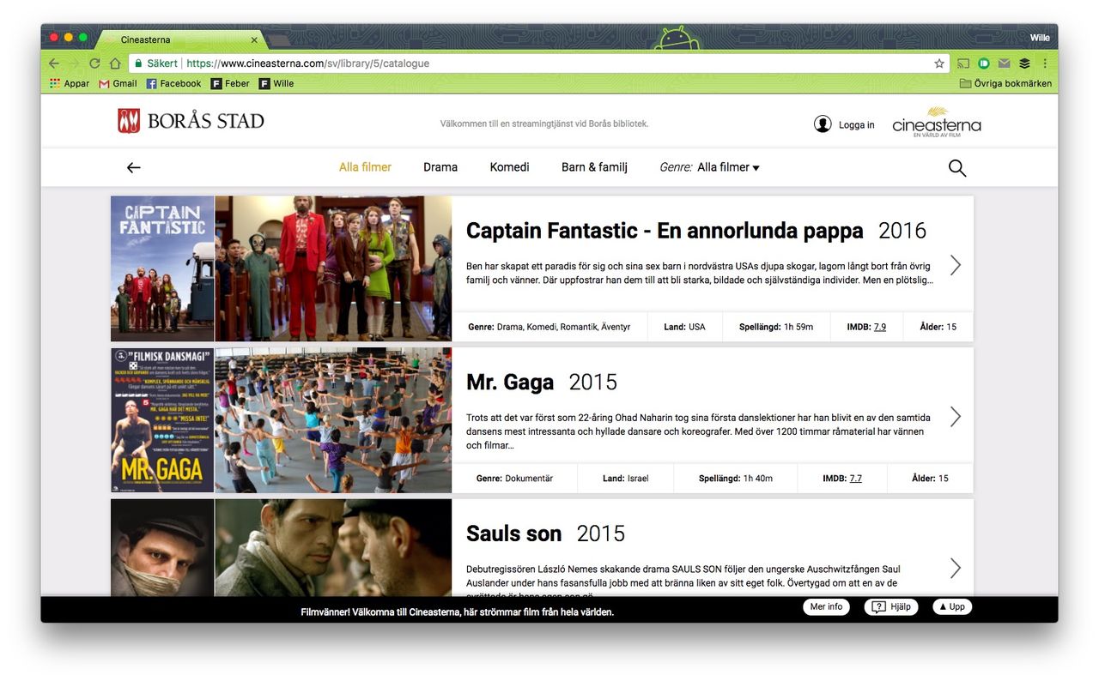Go to browser home via house icon
The width and height of the screenshot is (1099, 681).
coord(115,63)
